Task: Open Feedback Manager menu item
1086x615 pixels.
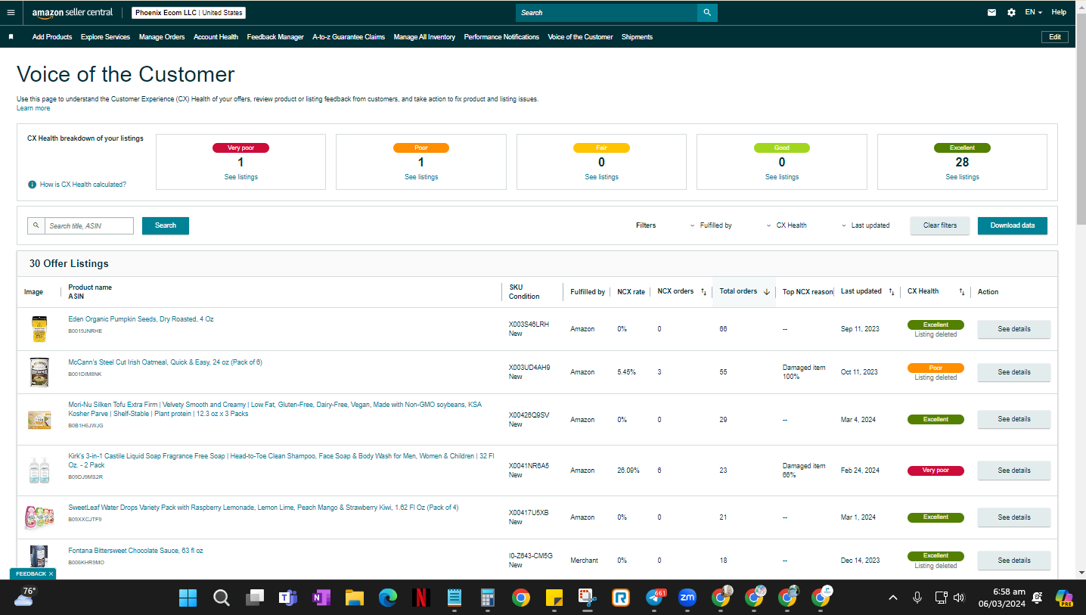Action: tap(275, 37)
